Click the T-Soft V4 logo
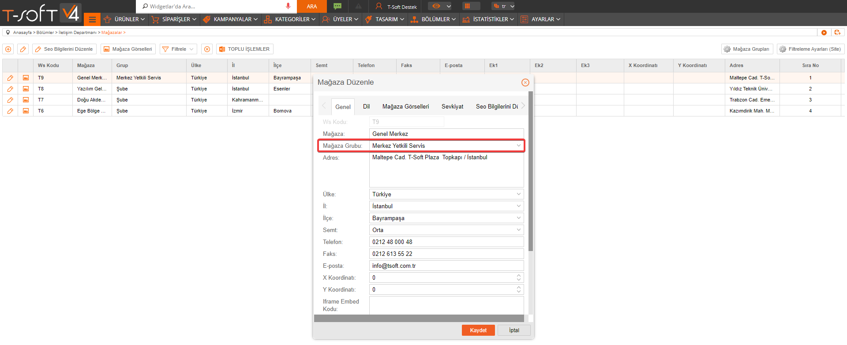Viewport: 847px width, 345px height. point(41,13)
